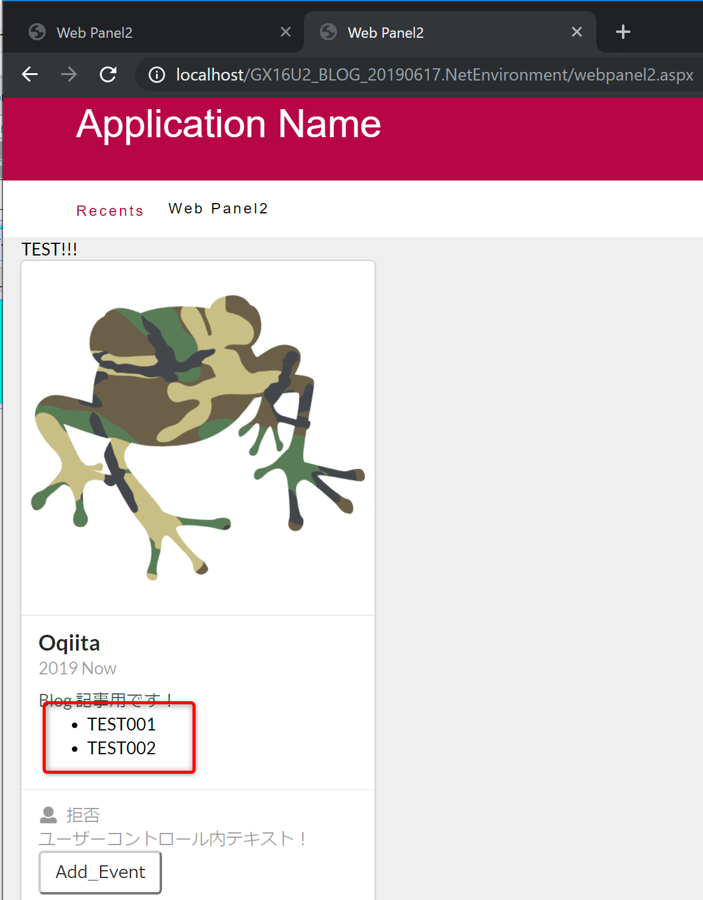Reload the page with refresh icon

click(x=108, y=74)
